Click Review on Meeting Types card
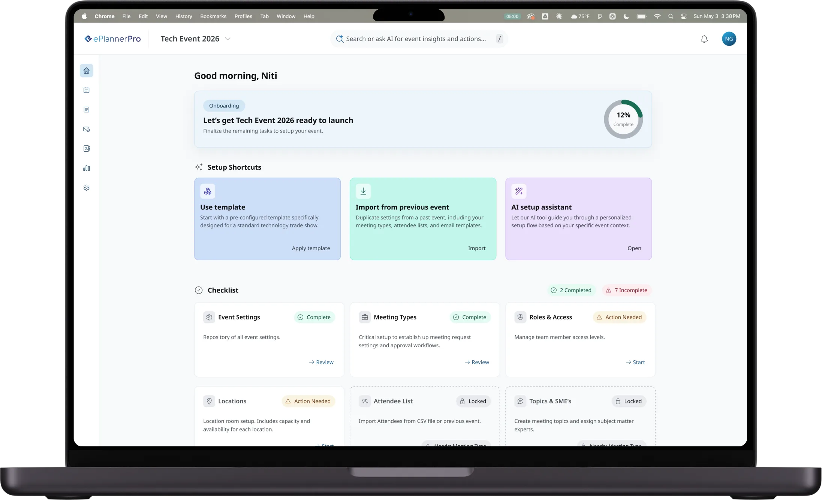This screenshot has height=500, width=822. click(477, 362)
